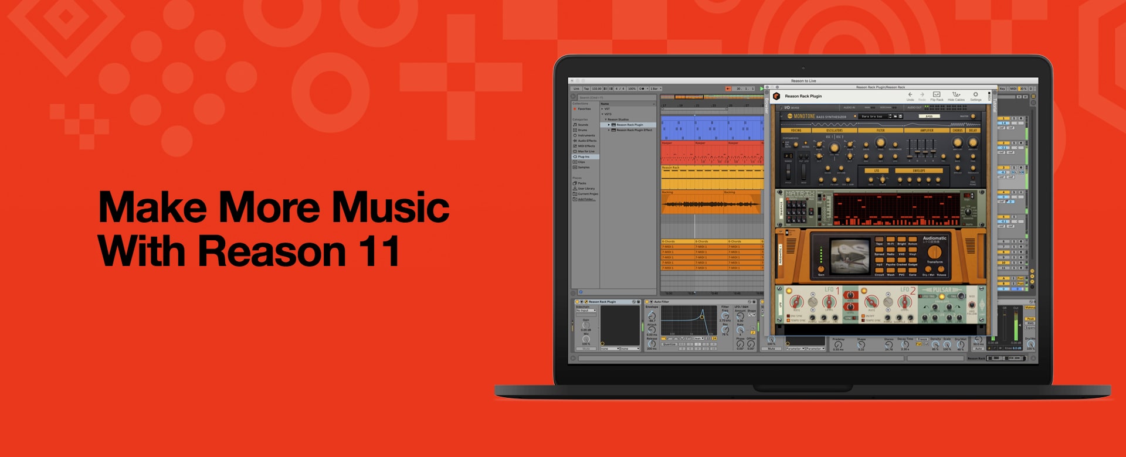Screen dimensions: 1126x457
Task: Click Audiomatic Tape preset button
Action: [x=879, y=240]
